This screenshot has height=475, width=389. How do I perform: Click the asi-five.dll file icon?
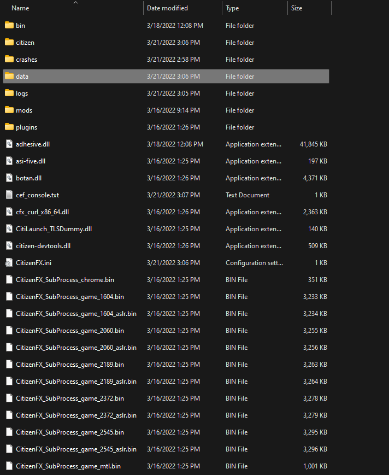point(9,161)
